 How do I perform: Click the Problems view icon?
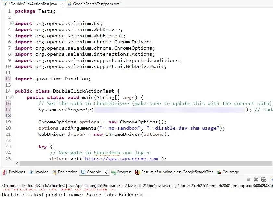5,172
